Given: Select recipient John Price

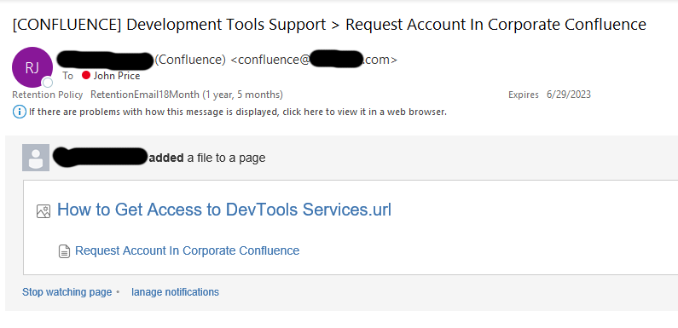Looking at the screenshot, I should tap(117, 76).
